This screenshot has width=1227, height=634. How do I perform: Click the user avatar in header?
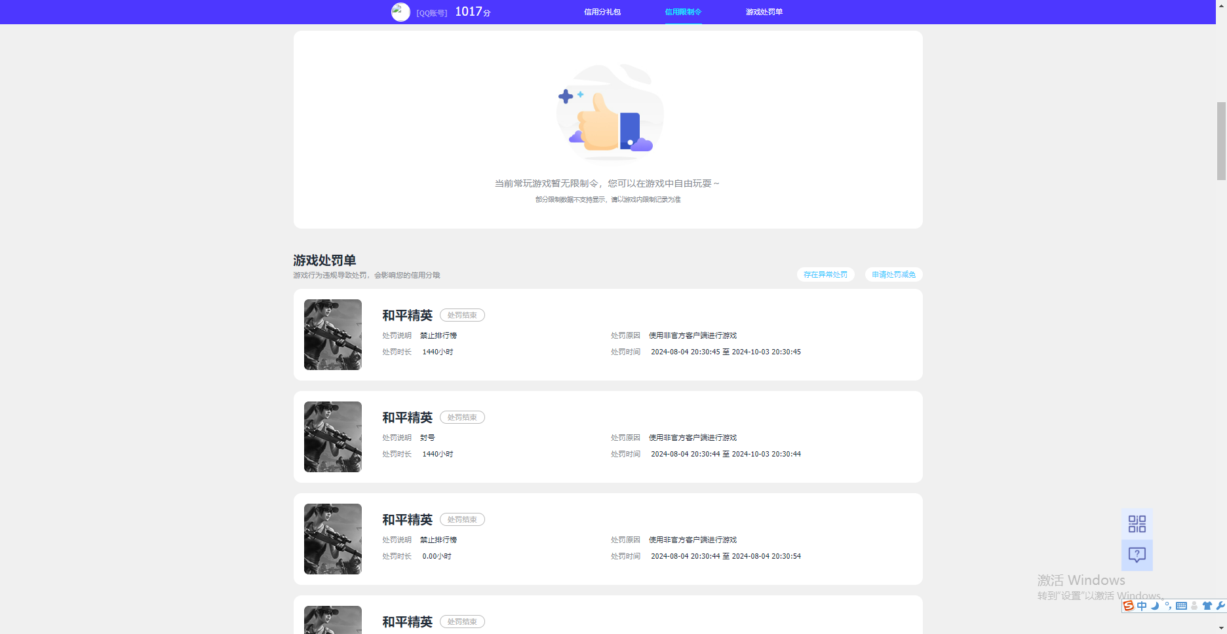tap(400, 12)
